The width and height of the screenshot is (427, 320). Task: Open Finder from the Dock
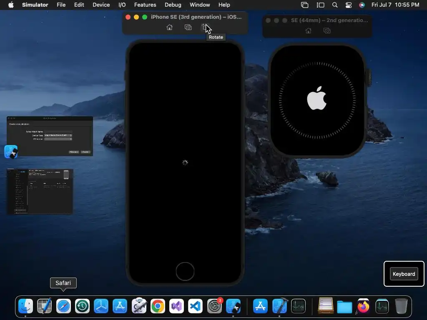point(25,306)
